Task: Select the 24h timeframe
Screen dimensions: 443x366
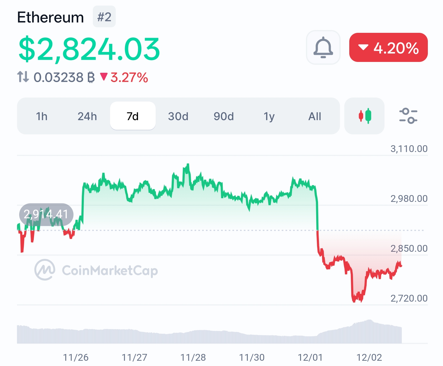Action: [87, 116]
